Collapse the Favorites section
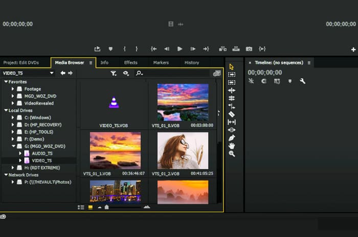The image size is (358, 237). click(x=6, y=81)
